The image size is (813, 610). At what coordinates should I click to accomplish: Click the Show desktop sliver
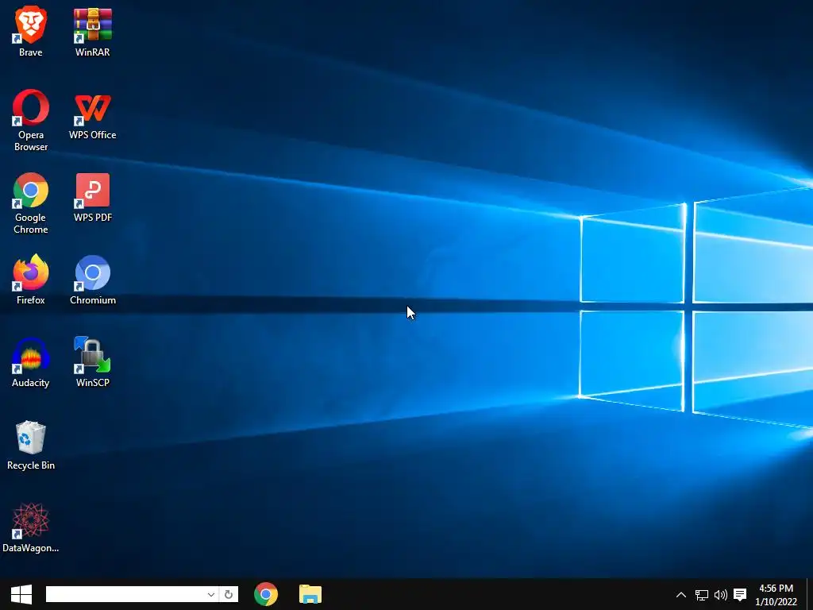point(810,594)
